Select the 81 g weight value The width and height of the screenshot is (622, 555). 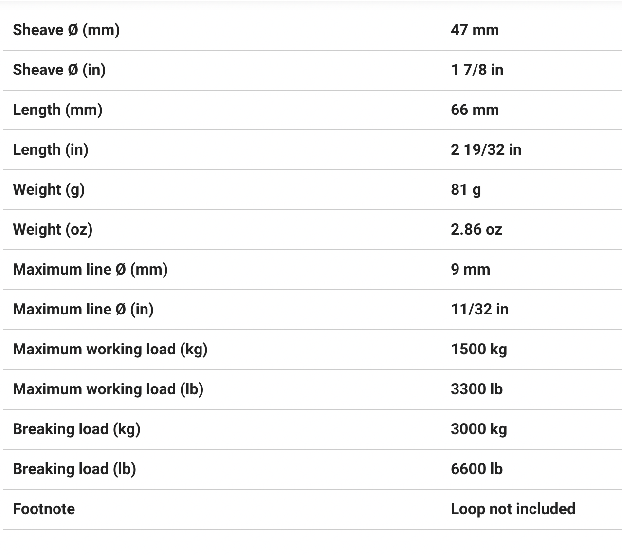pos(466,189)
